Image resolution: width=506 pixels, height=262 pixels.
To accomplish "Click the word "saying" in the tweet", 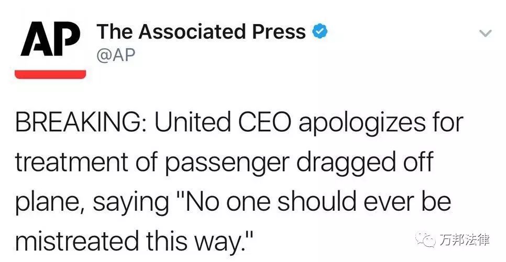I will pos(131,203).
